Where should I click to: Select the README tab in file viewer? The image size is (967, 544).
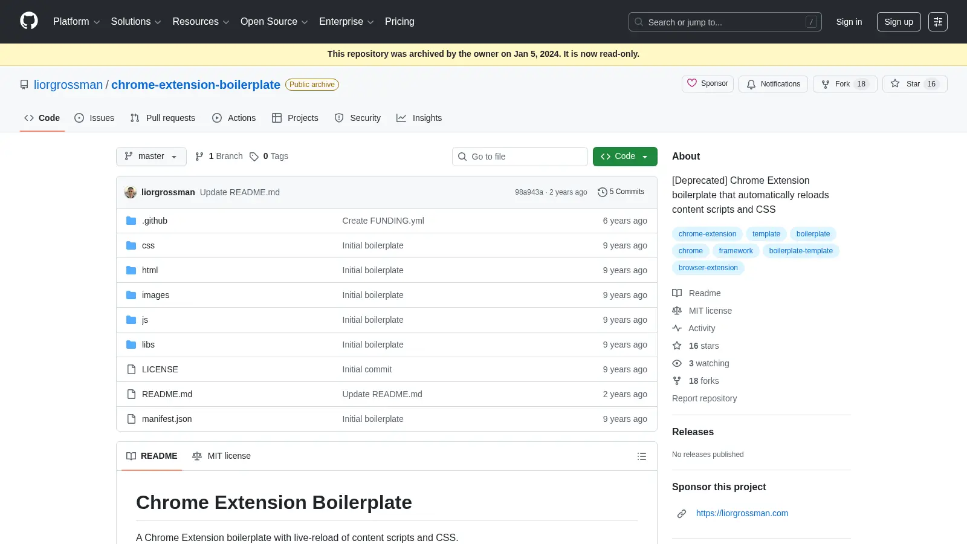[x=152, y=456]
